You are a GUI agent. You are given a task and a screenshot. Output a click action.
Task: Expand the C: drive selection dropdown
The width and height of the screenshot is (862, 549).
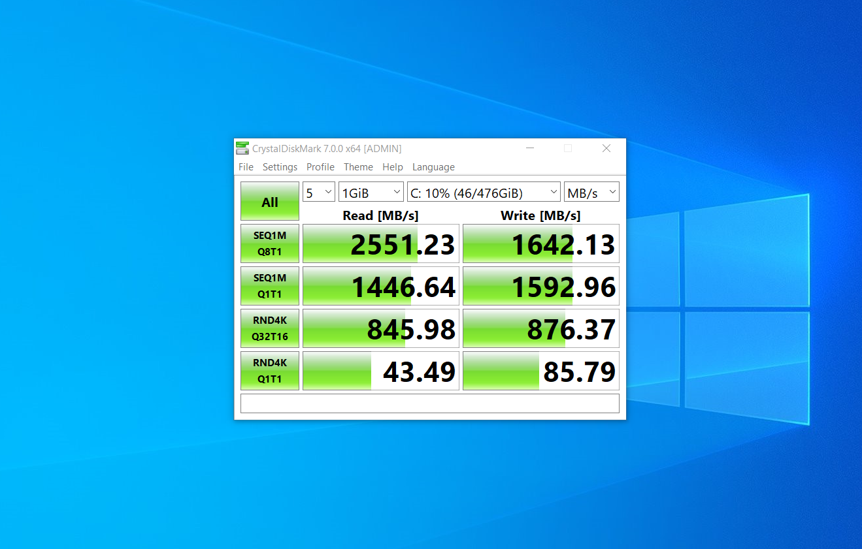pos(484,192)
